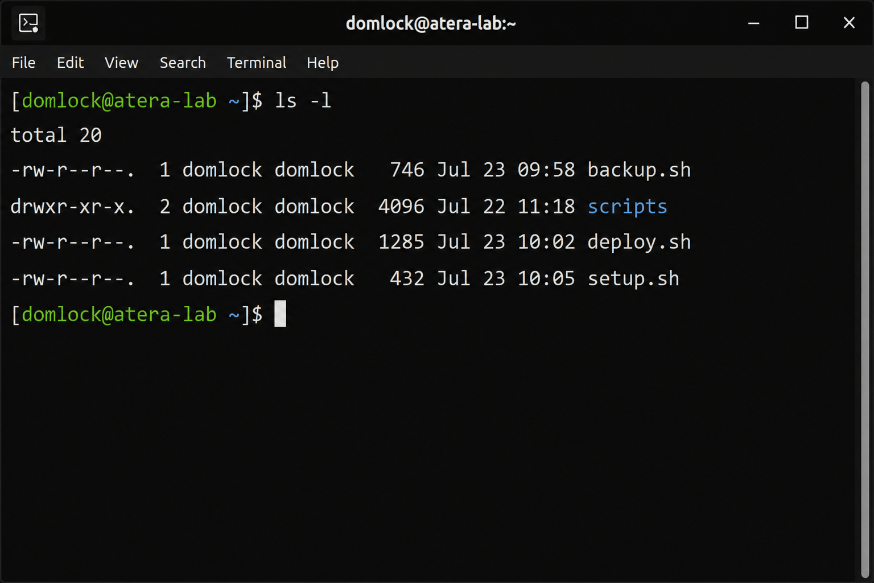Click the file size 746
The width and height of the screenshot is (874, 583).
407,170
